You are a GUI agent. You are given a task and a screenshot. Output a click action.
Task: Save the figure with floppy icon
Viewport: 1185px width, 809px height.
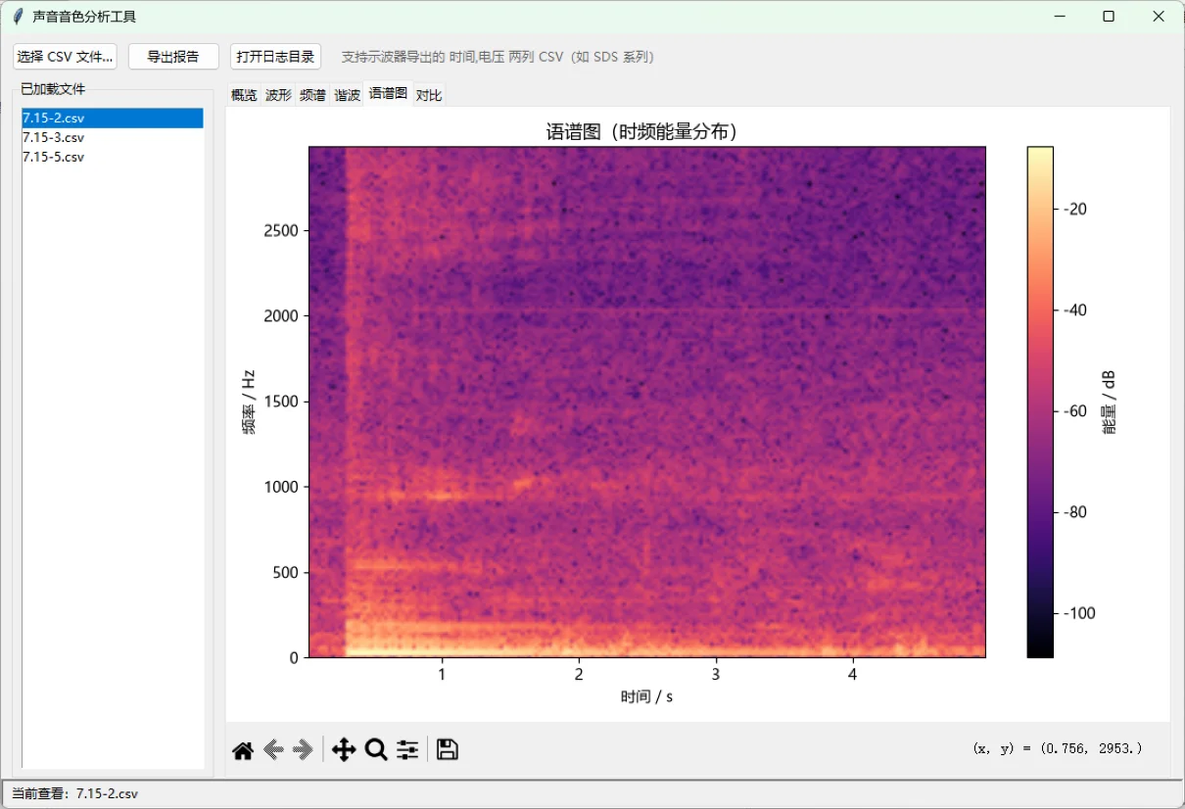click(x=448, y=750)
